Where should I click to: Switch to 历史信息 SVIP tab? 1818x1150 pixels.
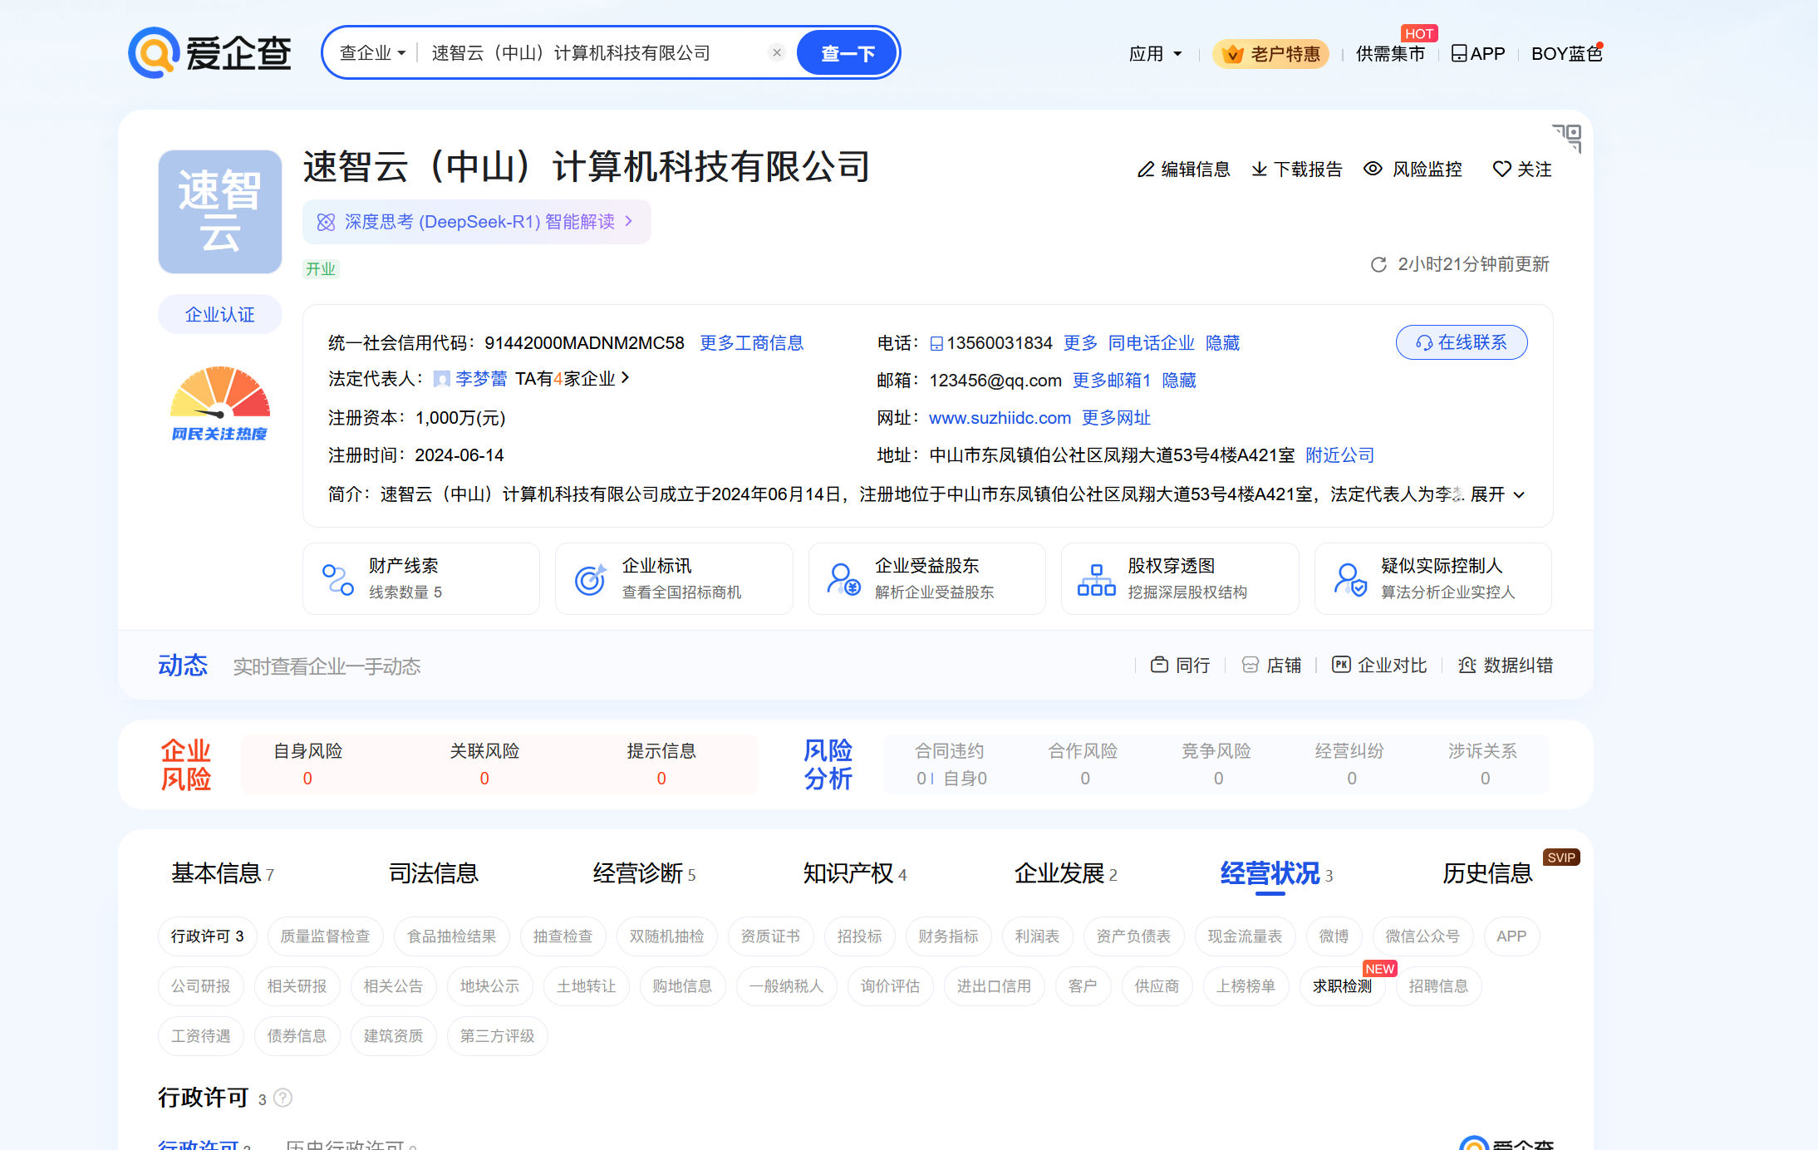pyautogui.click(x=1487, y=873)
